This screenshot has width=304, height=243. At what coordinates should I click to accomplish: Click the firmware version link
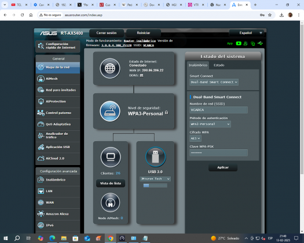116,45
